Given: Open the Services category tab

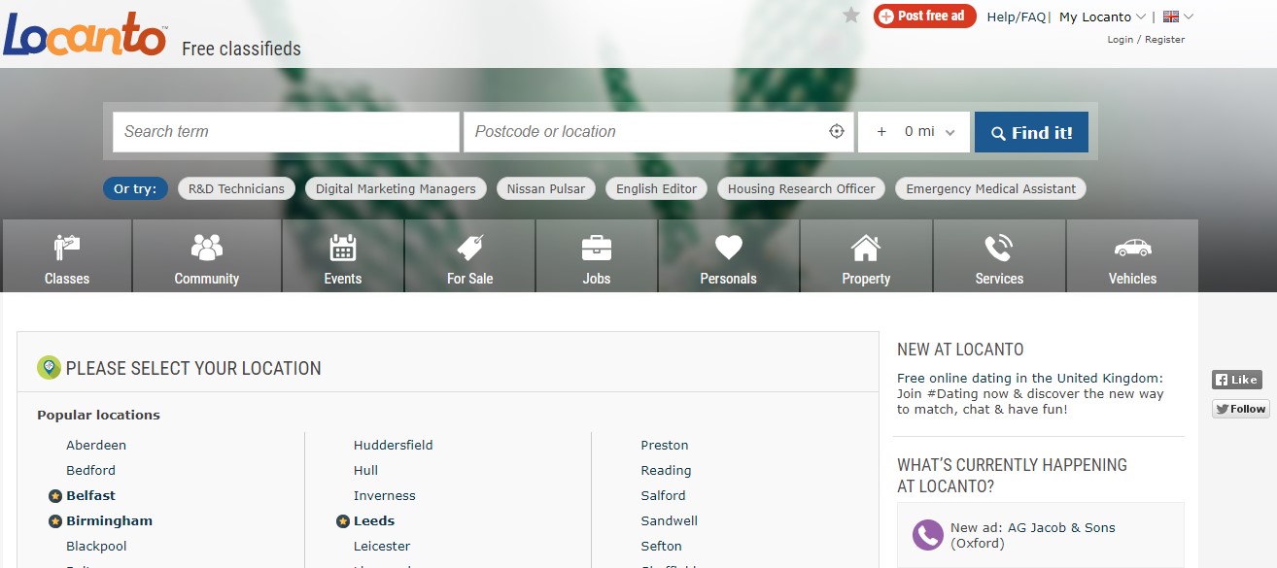Looking at the screenshot, I should 999,256.
